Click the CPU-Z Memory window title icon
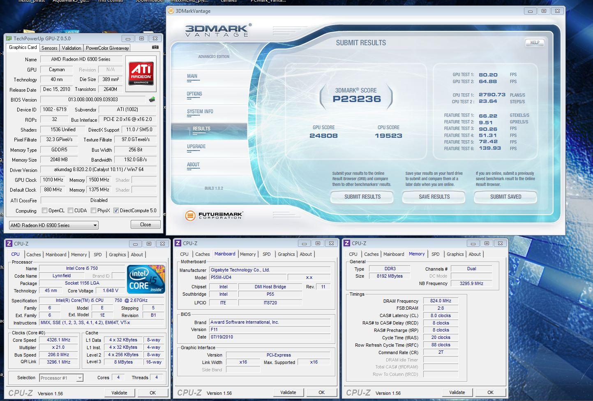593x401 pixels. point(347,243)
